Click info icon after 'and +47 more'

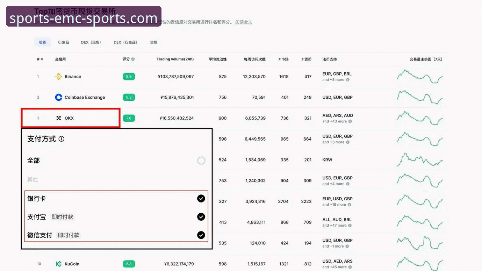[350, 226]
